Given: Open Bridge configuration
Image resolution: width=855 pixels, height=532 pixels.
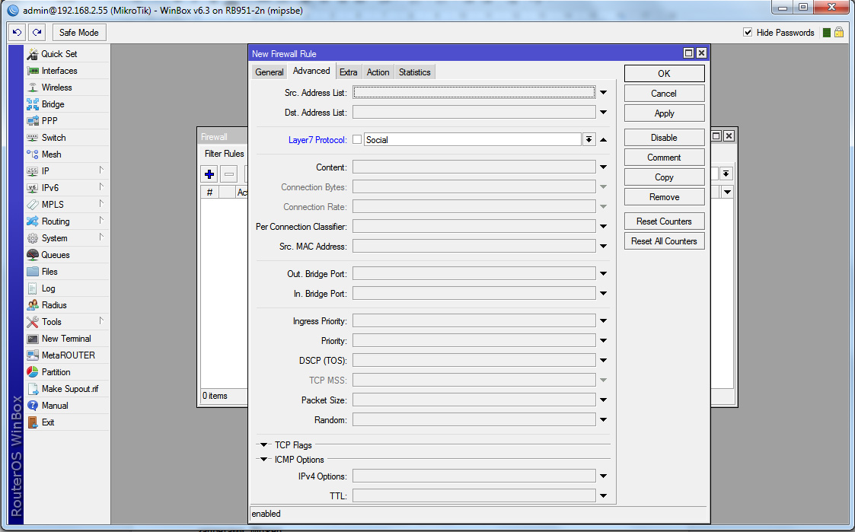Looking at the screenshot, I should (x=66, y=104).
